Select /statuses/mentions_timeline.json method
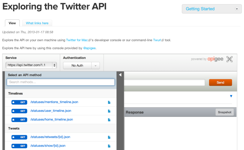Screen dimensions: 244x150 click(54, 102)
